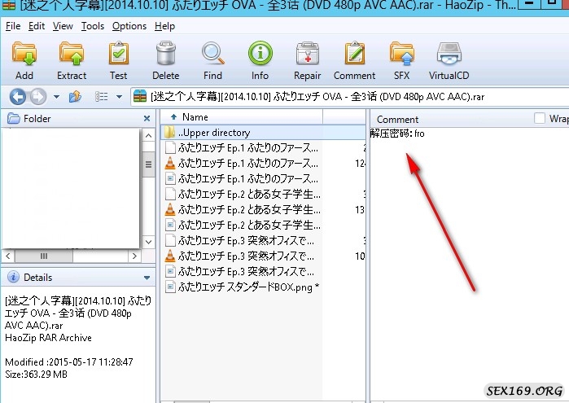Open the view mode dropdown arrow
569x403 pixels.
[x=120, y=97]
